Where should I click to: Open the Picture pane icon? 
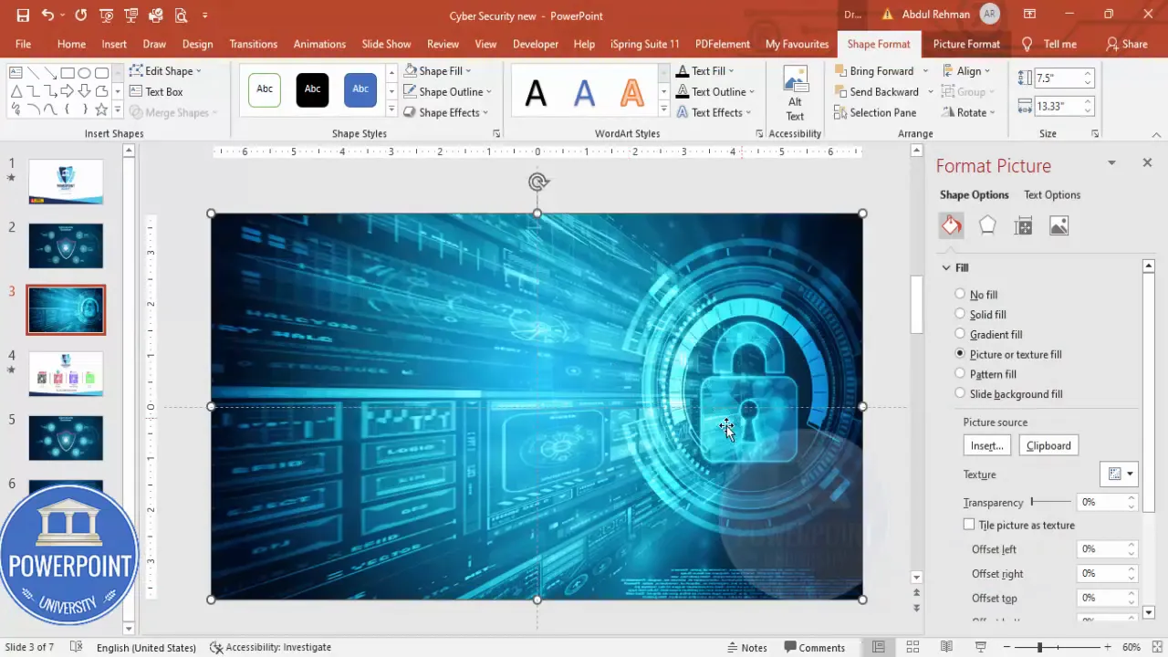tap(1058, 226)
